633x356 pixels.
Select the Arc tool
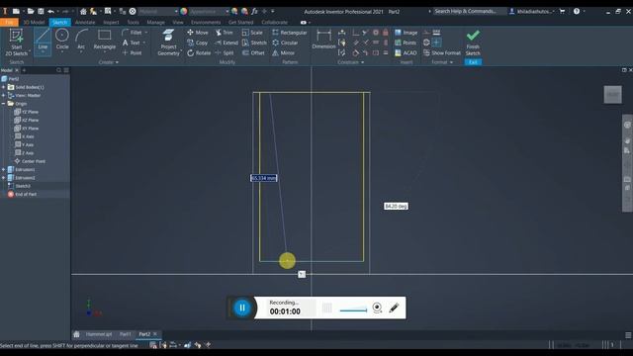pos(81,40)
